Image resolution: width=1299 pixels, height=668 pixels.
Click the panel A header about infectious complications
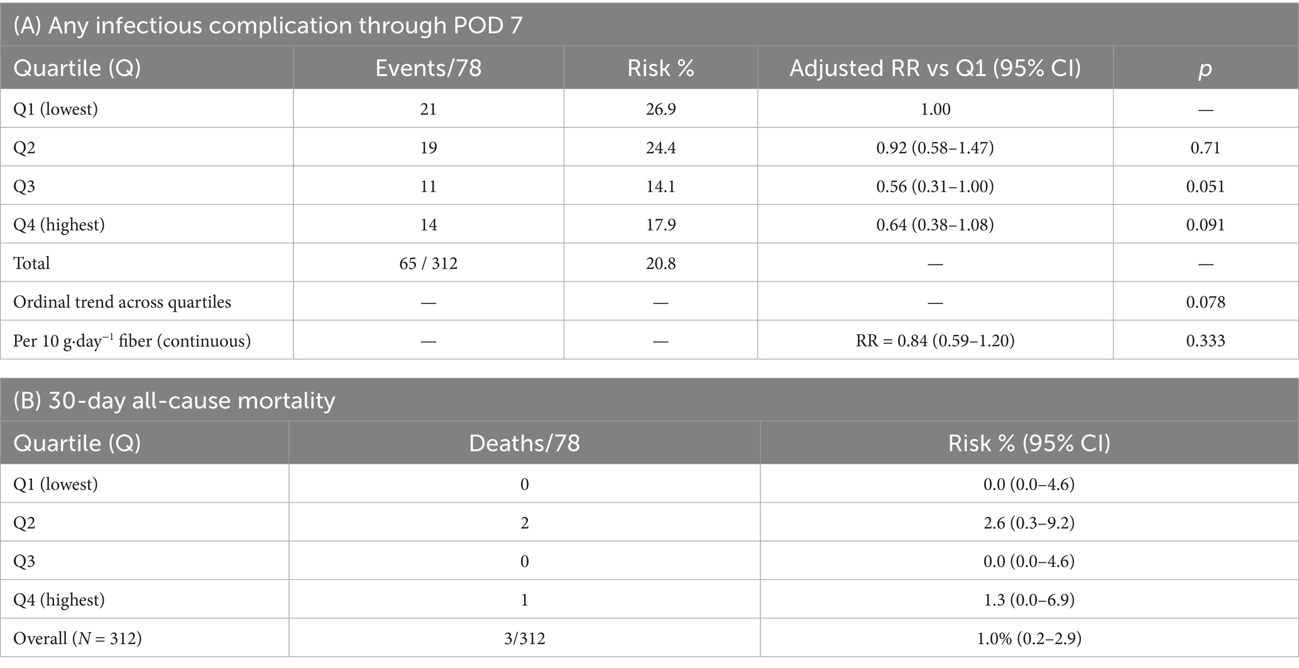point(268,25)
